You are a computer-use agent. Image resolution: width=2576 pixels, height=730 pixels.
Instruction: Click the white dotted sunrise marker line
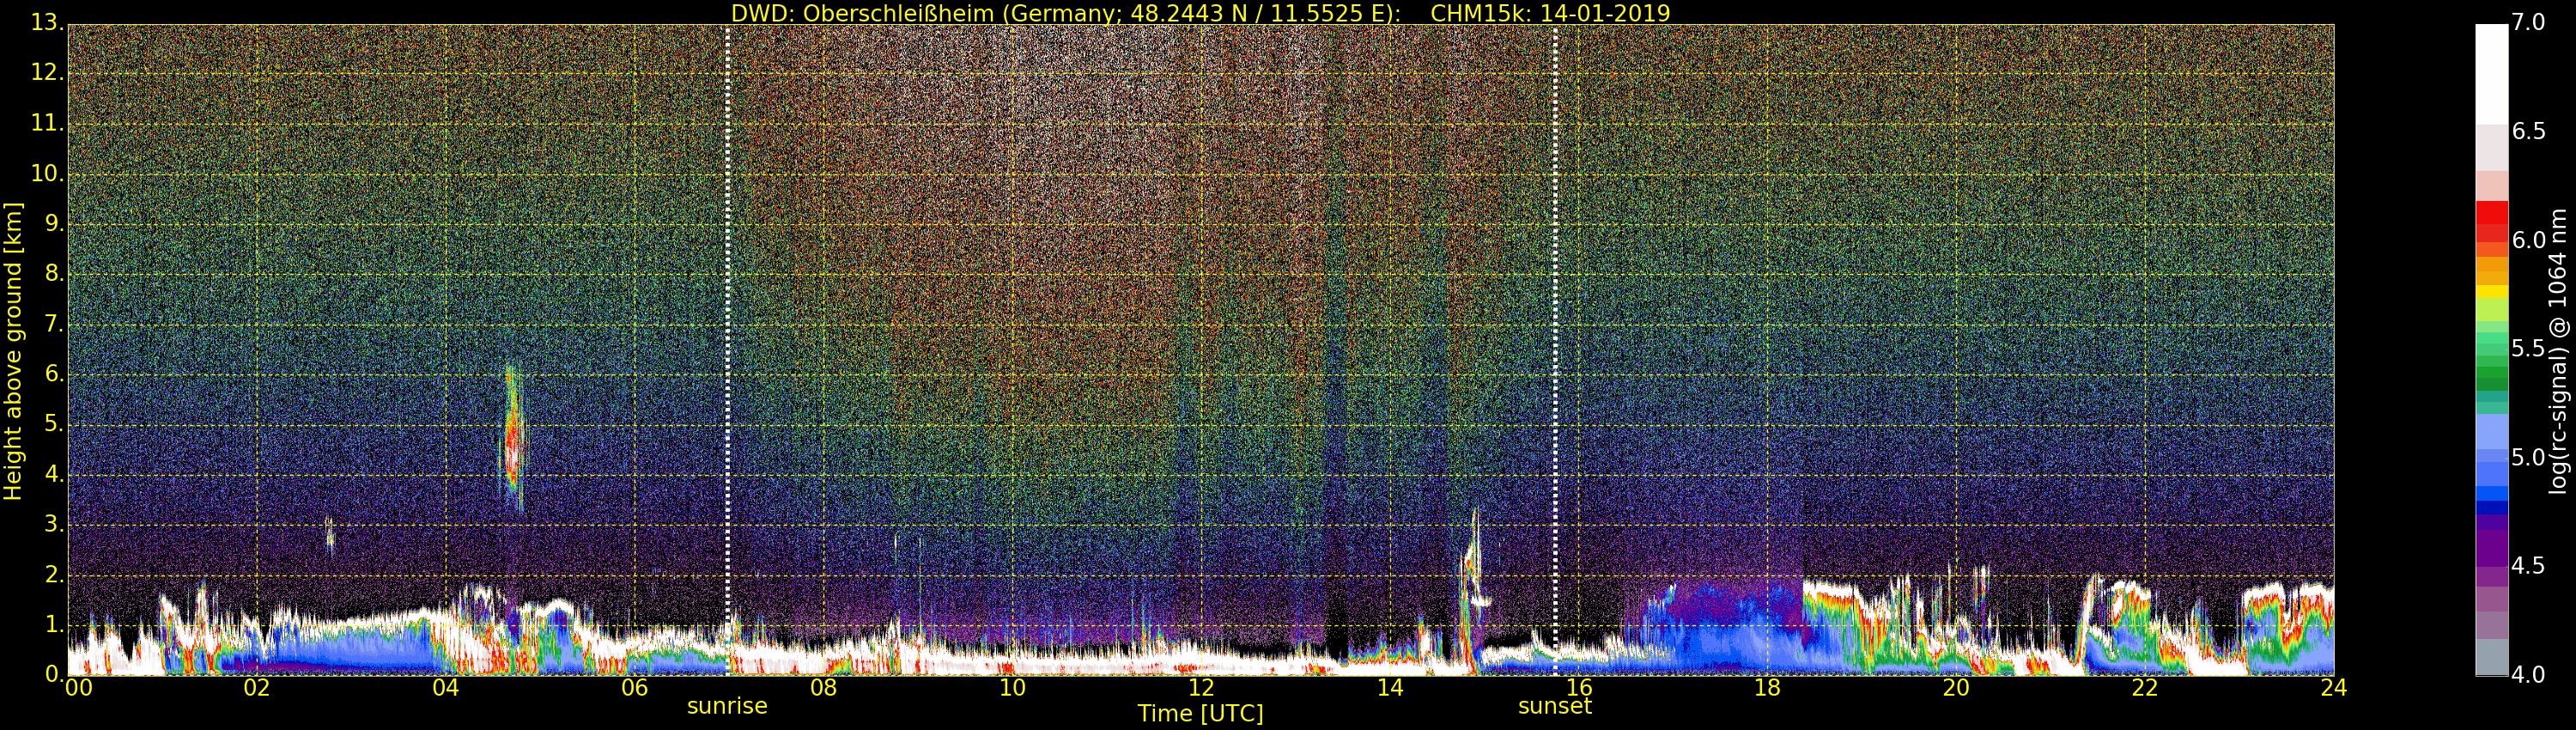(x=727, y=350)
